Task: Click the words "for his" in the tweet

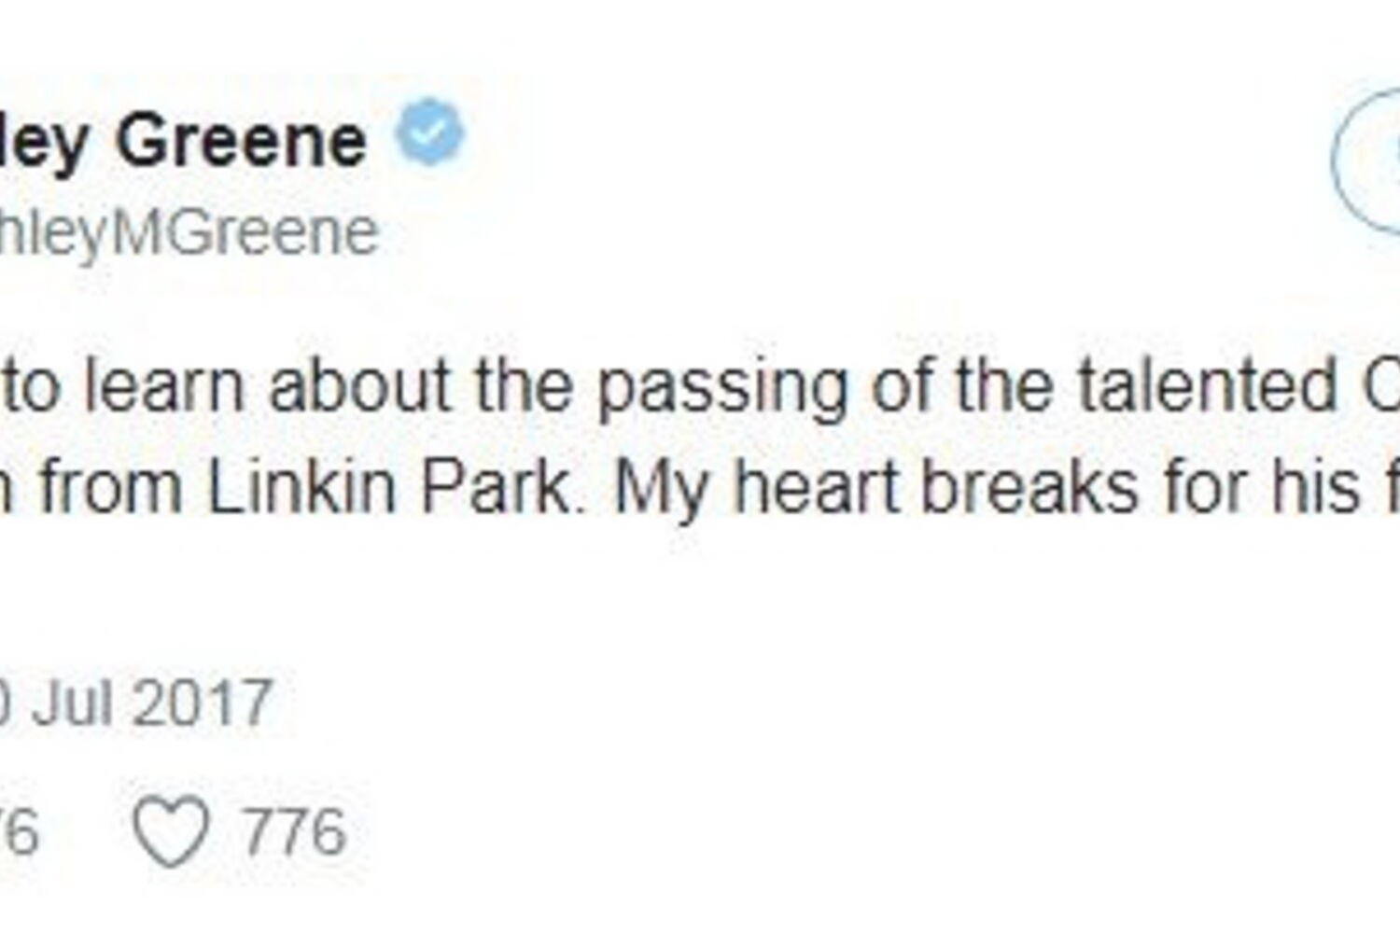Action: [1254, 487]
